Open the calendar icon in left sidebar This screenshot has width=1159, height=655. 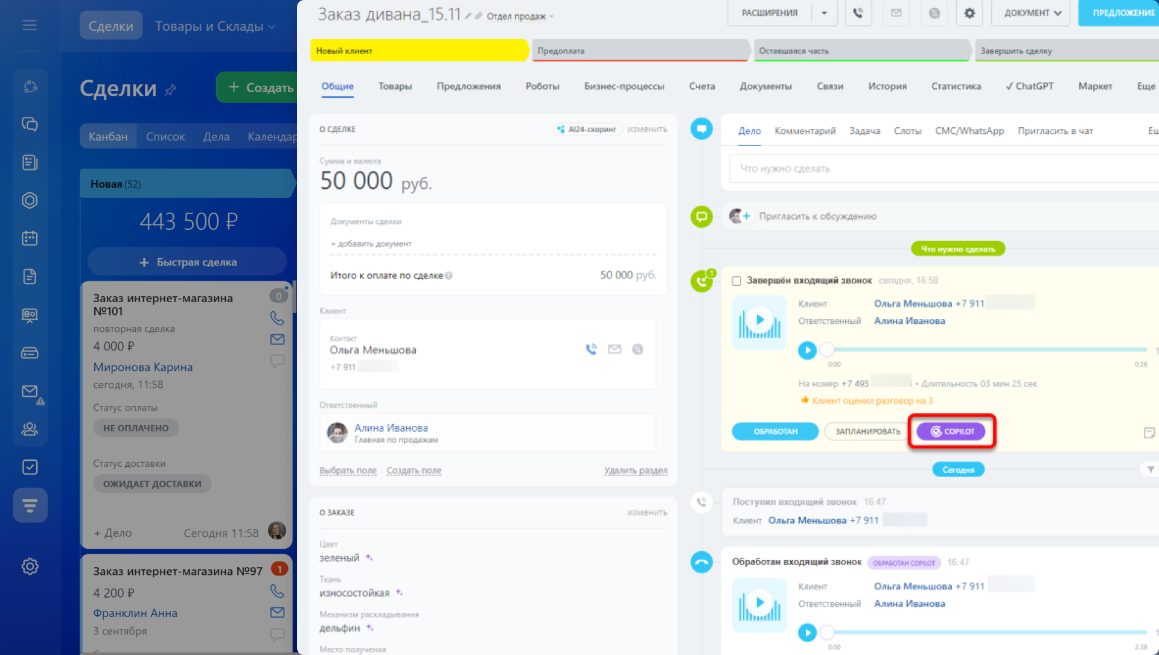pyautogui.click(x=30, y=238)
